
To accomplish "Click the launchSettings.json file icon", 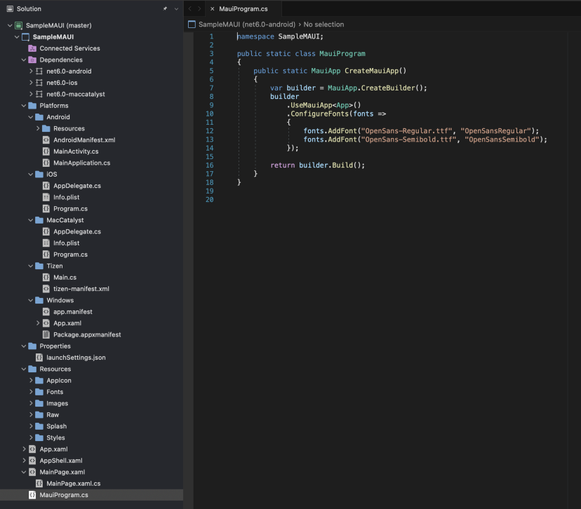I will click(x=39, y=358).
